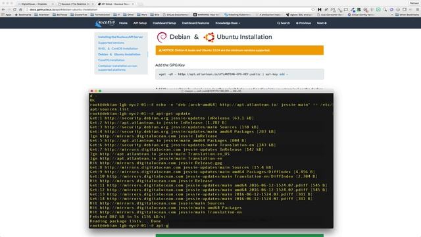The height and width of the screenshot is (237, 421).
Task: Go to the Previous docs page
Action: 303,23
